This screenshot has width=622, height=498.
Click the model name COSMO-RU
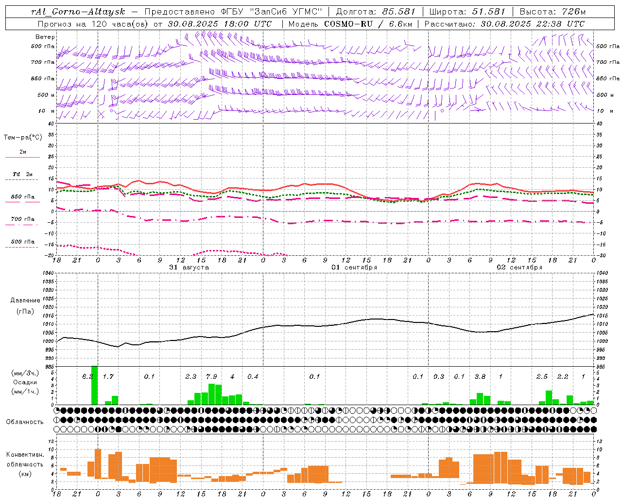point(348,24)
